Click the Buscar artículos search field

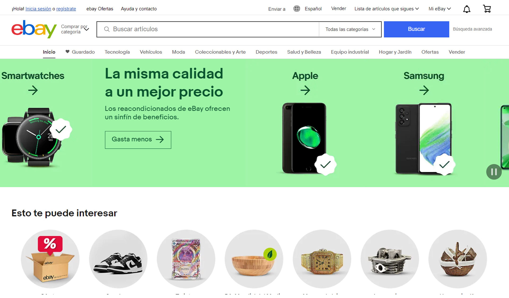[208, 29]
